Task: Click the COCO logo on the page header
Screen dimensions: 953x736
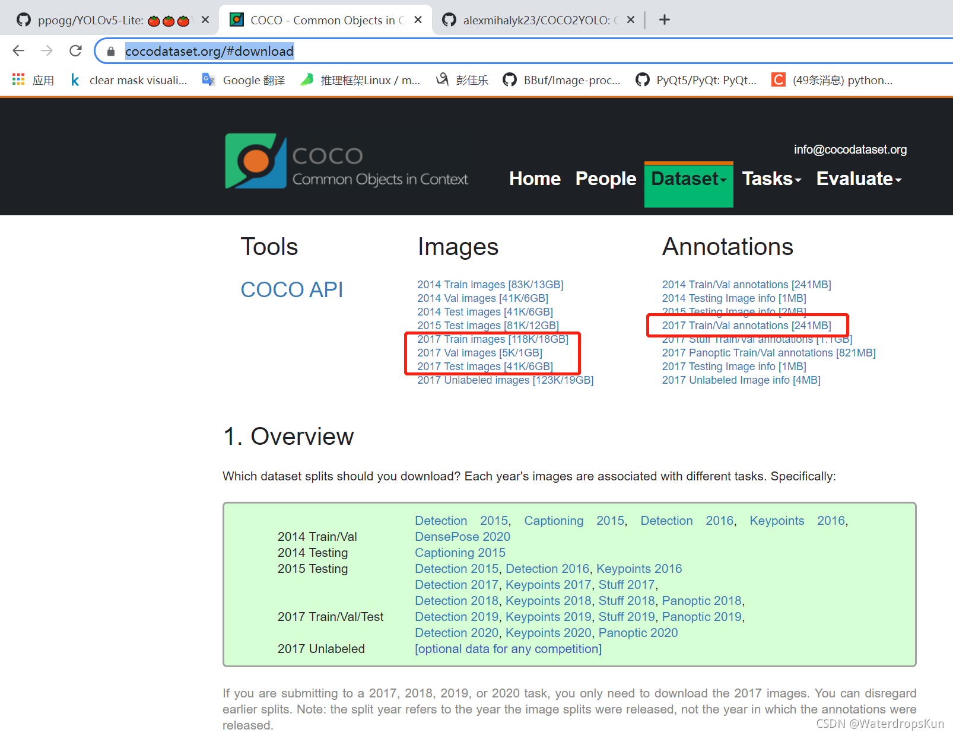Action: coord(255,160)
